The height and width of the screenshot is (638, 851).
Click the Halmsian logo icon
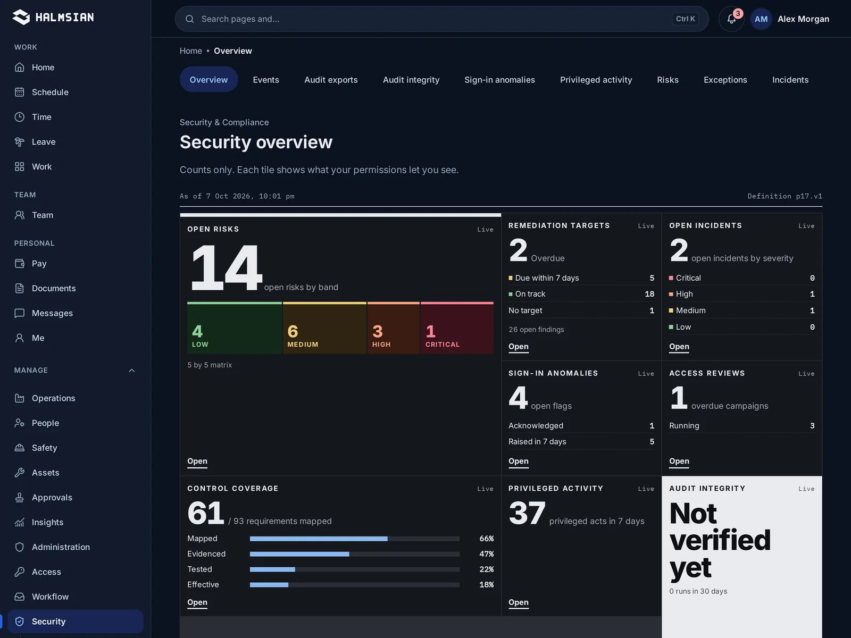tap(21, 17)
